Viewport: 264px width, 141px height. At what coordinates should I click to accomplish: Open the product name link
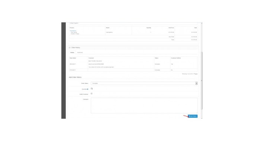point(73,31)
